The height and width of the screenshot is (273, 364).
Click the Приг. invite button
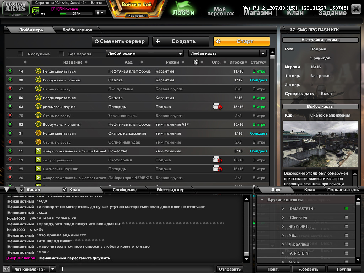coord(273,269)
